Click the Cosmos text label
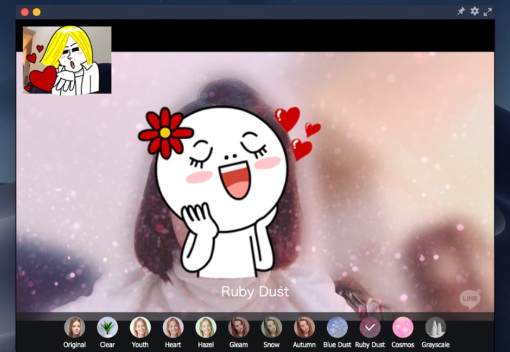Screen dimensions: 510x352 pos(403,345)
